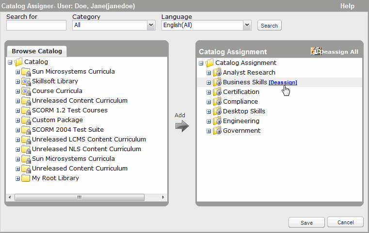Select the SCORM 1.2 Test Courses label
The width and height of the screenshot is (369, 233).
coord(70,110)
